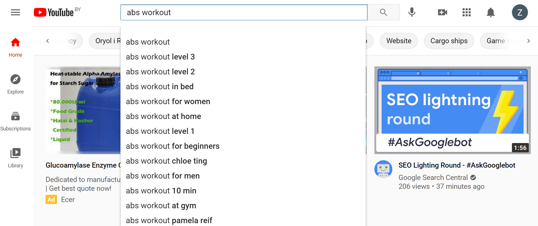This screenshot has width=538, height=226.
Task: Select suggestion 'abs workout level 3'
Action: point(243,57)
